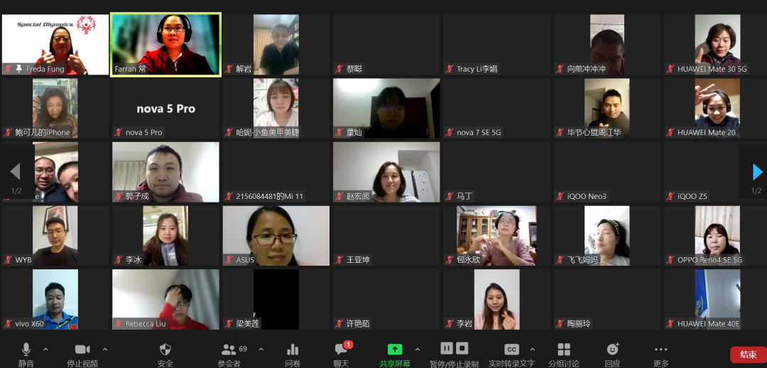
Task: Expand the share options caret next to 共享屏幕
Action: (418, 350)
